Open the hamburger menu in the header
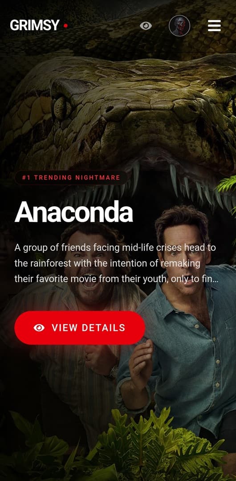This screenshot has width=236, height=481. pos(214,25)
